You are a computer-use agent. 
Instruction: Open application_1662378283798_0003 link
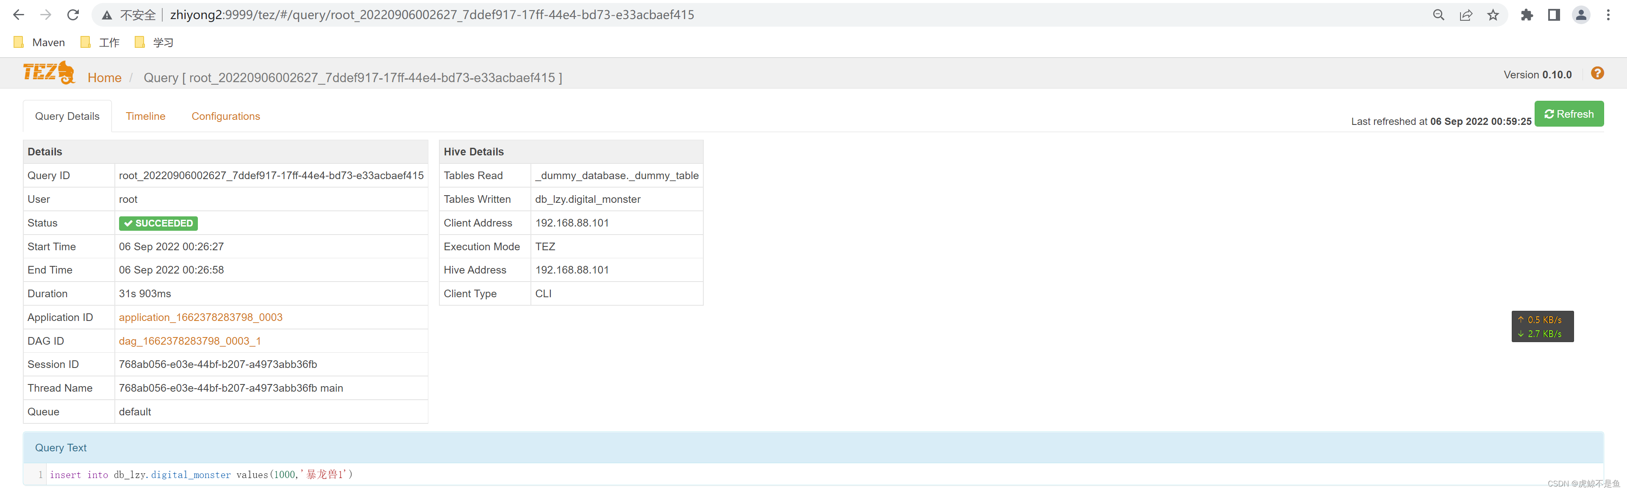200,317
